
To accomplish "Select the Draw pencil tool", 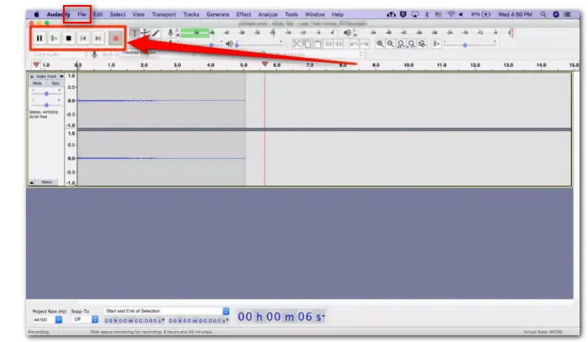I will point(155,33).
